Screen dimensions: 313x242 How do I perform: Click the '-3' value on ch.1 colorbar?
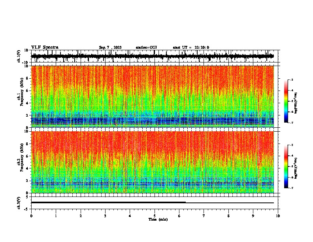tap(292, 79)
